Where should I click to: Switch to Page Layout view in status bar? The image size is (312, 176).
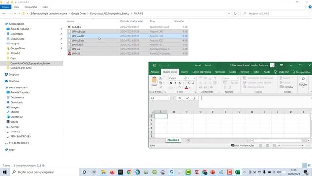click(x=267, y=145)
